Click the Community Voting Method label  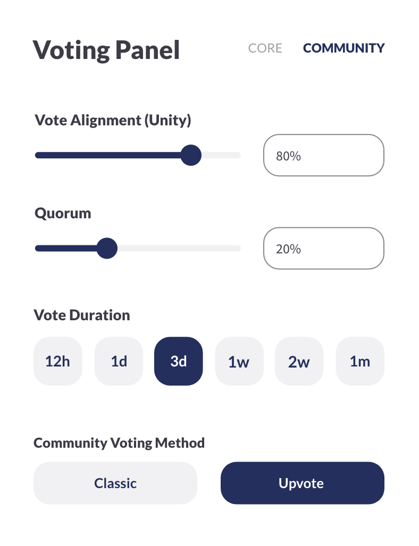click(119, 443)
